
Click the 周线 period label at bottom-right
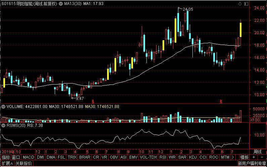point(257,152)
